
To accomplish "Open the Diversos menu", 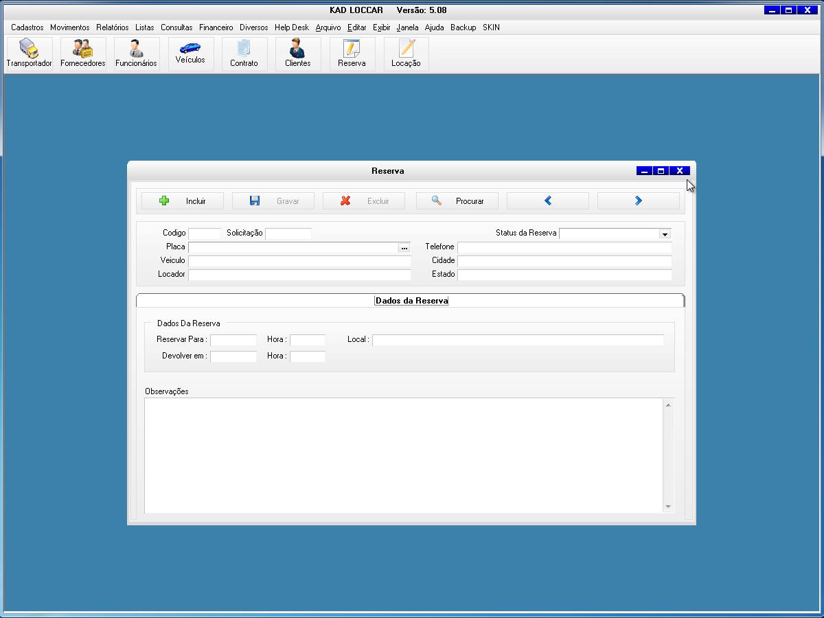I will 254,27.
